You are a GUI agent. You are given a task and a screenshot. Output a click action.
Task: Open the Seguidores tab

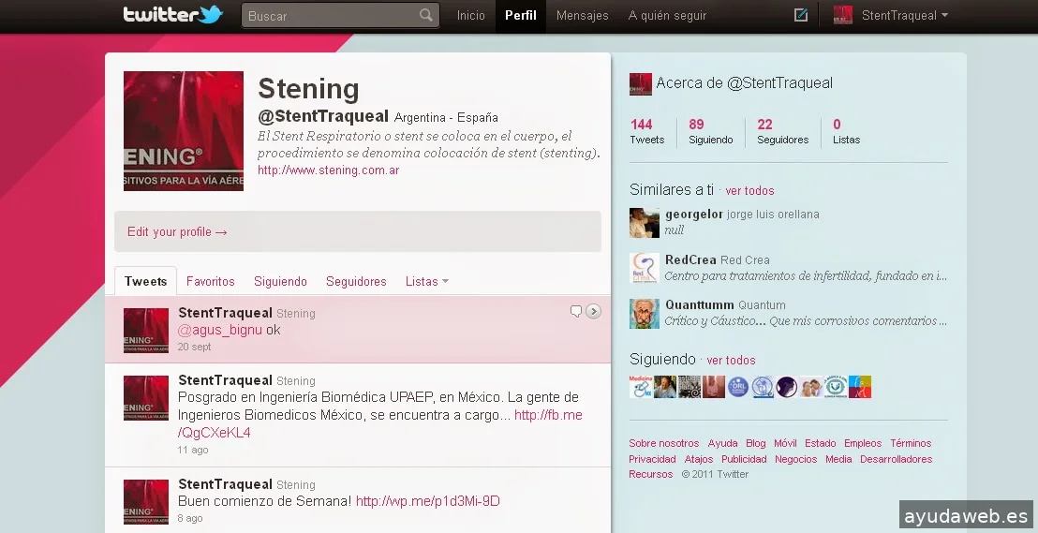coord(356,281)
